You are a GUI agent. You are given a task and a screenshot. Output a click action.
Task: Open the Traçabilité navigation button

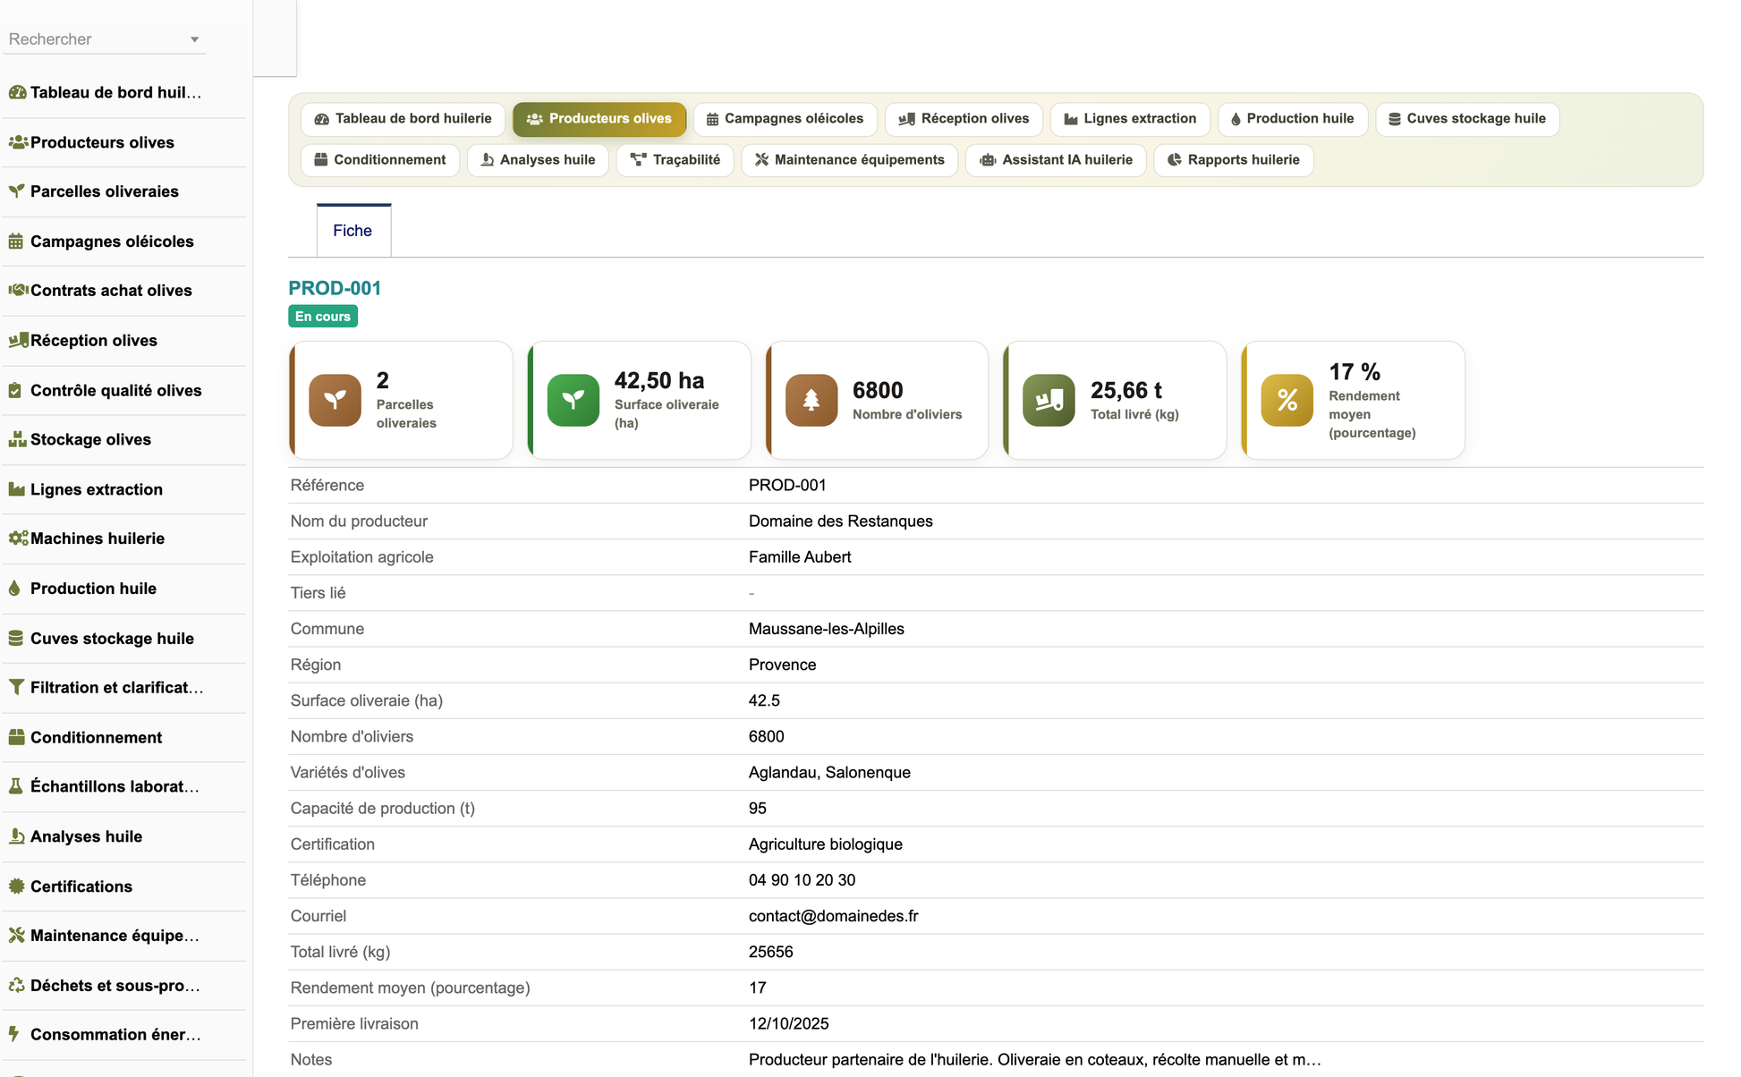pos(675,160)
